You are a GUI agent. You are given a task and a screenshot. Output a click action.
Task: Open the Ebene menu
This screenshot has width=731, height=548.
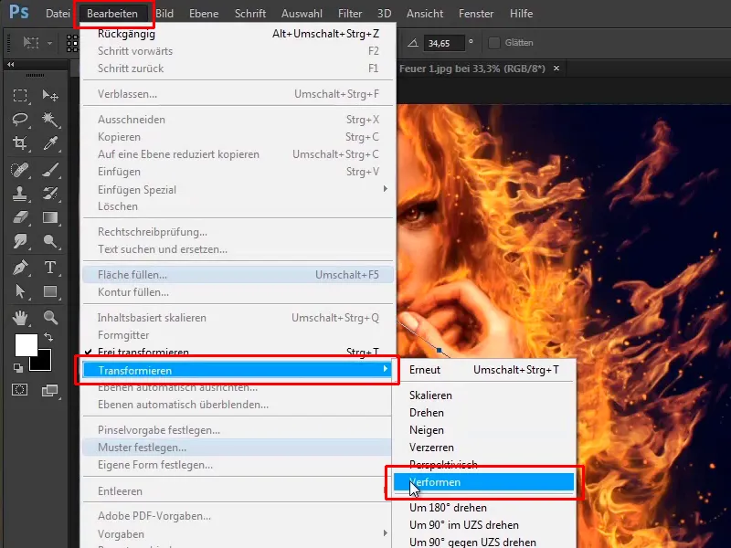pyautogui.click(x=204, y=14)
